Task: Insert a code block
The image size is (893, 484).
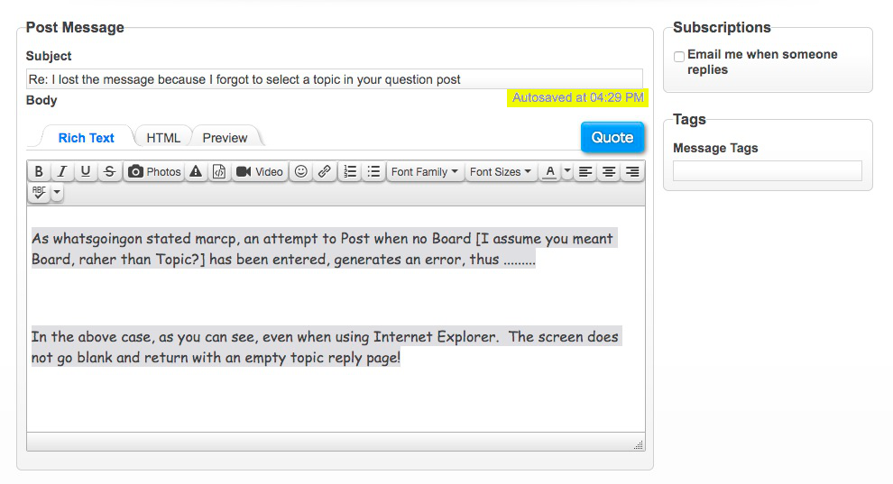Action: (x=219, y=171)
